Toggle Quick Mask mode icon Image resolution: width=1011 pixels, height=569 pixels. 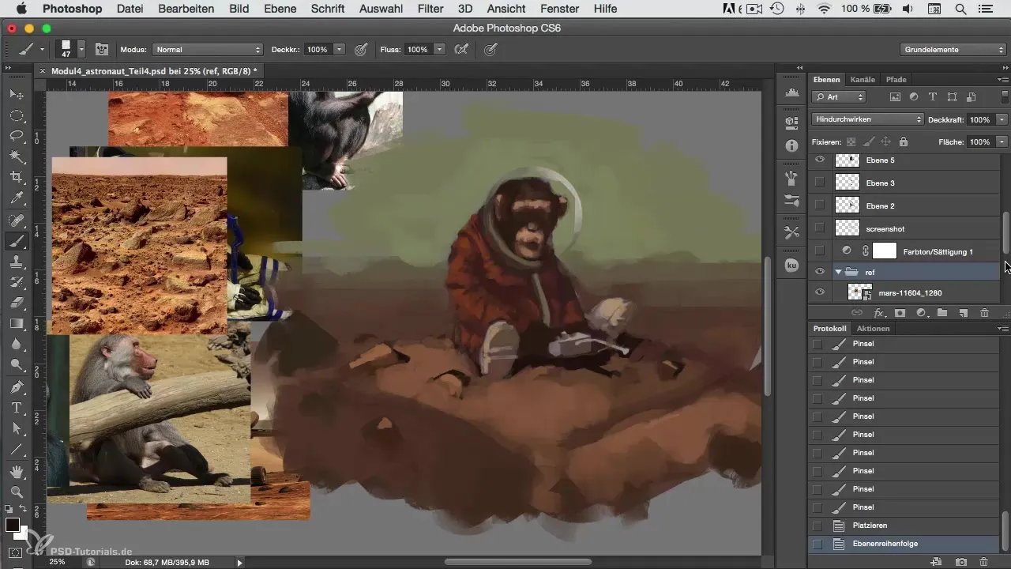click(x=16, y=552)
